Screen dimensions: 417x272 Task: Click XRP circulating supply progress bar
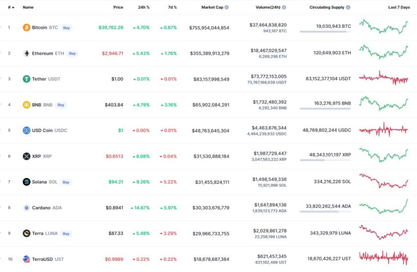coord(325,160)
